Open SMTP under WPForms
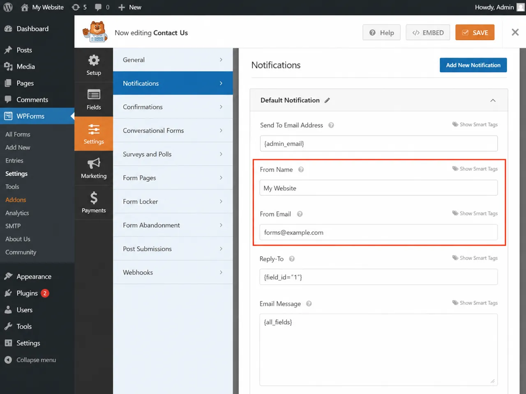Screen dimensions: 526x394 [13, 226]
